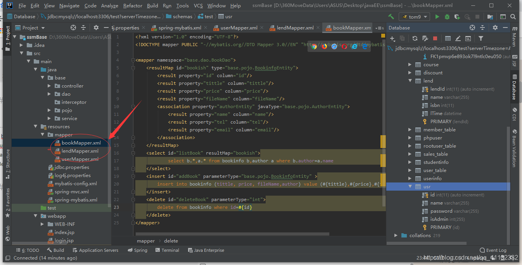This screenshot has height=265, width=522.
Task: Open Project panel settings gear
Action: click(x=96, y=28)
